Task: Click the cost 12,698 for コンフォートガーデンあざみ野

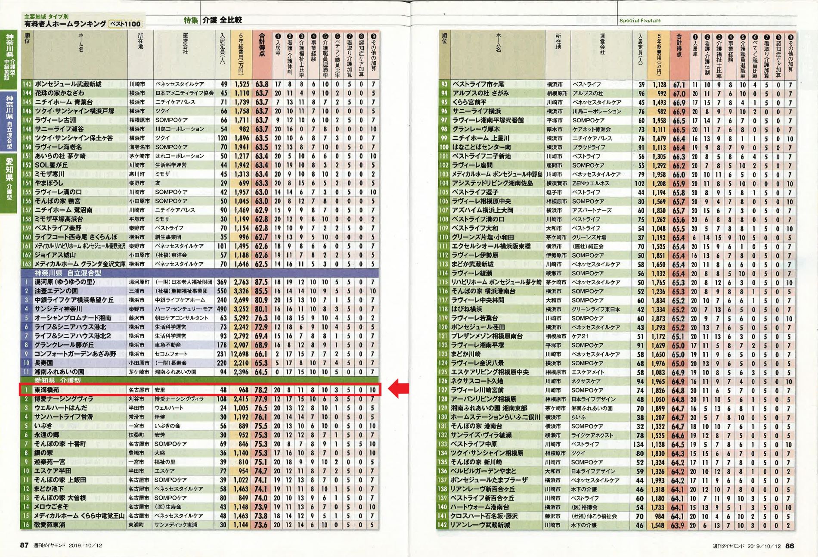Action: tap(239, 354)
